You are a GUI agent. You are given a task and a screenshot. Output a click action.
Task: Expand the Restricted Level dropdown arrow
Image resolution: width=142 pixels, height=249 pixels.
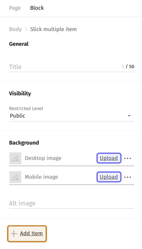coord(129,116)
